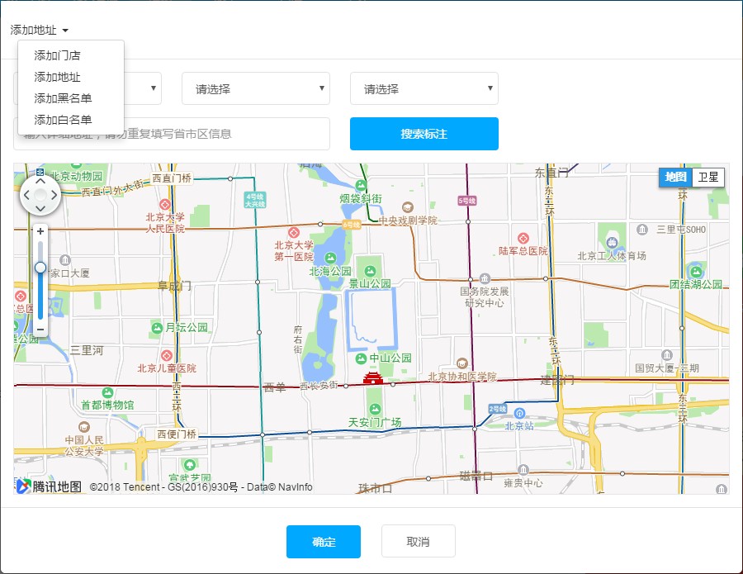The width and height of the screenshot is (743, 574).
Task: Click the 中央戏剧学院 school icon
Action: 408,207
